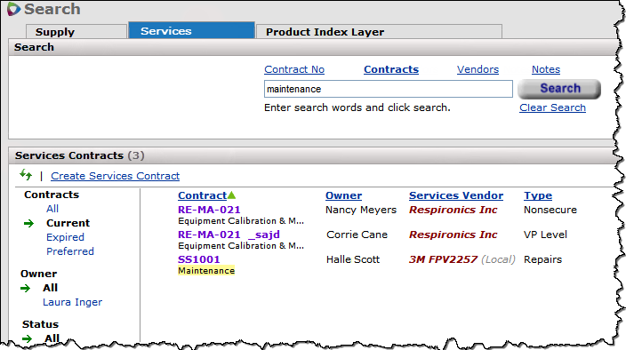Click the Repairs type value

542,259
